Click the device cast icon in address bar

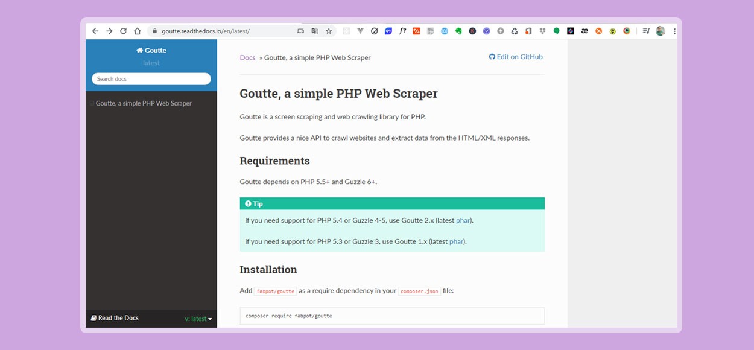(301, 31)
